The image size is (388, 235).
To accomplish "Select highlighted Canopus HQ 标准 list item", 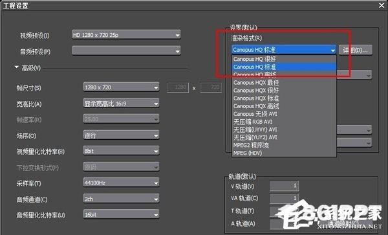I will 284,67.
